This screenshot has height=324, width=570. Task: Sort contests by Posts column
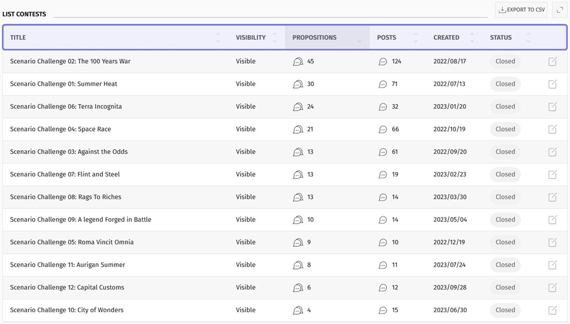(386, 37)
